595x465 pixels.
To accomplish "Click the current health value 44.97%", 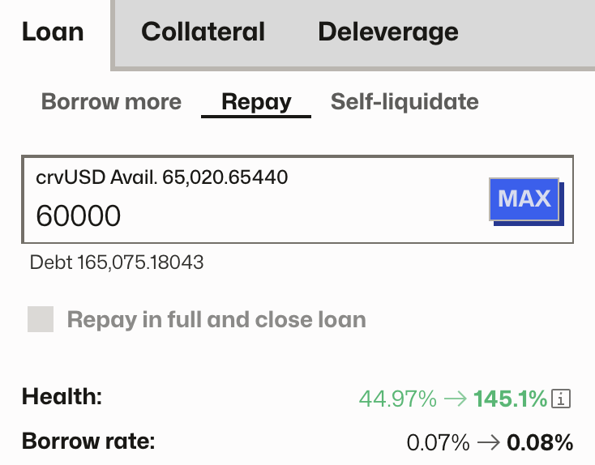I will (396, 399).
